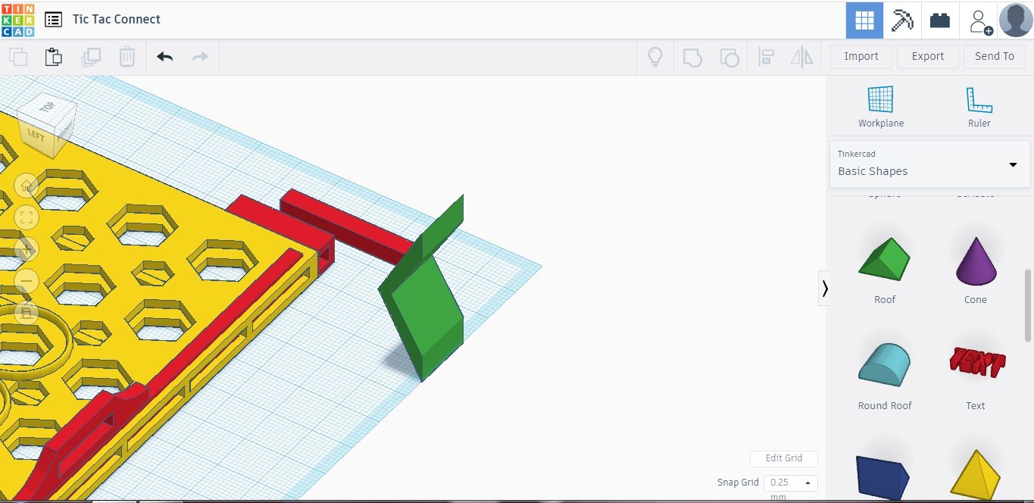Viewport: 1034px width, 503px height.
Task: Click the Import button
Action: [861, 56]
